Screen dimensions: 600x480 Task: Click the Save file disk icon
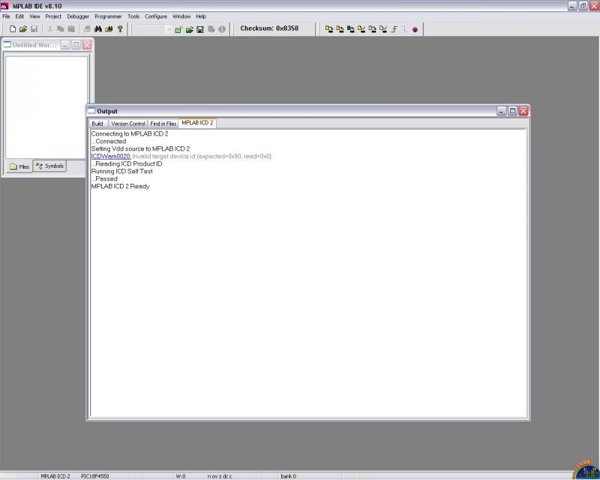[x=34, y=29]
